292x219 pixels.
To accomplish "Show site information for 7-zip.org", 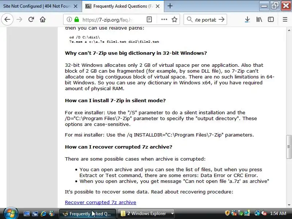I will pos(69,19).
